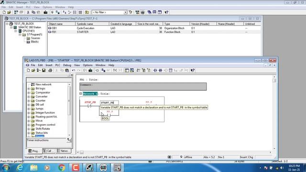Click context help icon in LAD editor toolbar
Image resolution: width=306 pixels, height=172 pixels.
pyautogui.click(x=193, y=70)
